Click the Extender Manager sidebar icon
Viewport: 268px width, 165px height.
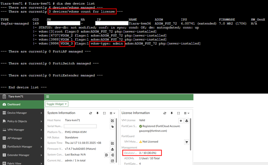point(4,155)
